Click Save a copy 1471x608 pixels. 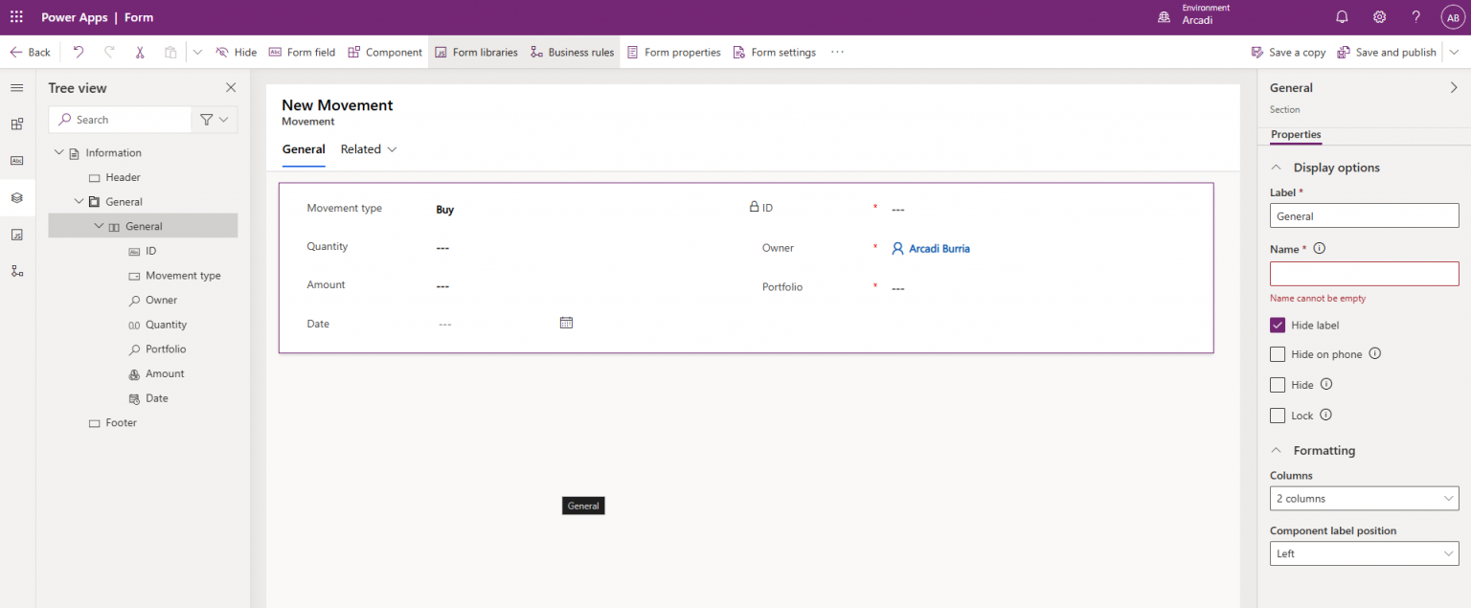click(x=1288, y=52)
